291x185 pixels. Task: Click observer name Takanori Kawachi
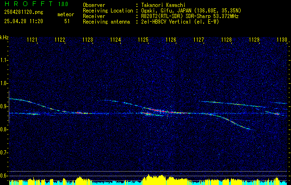(163, 5)
